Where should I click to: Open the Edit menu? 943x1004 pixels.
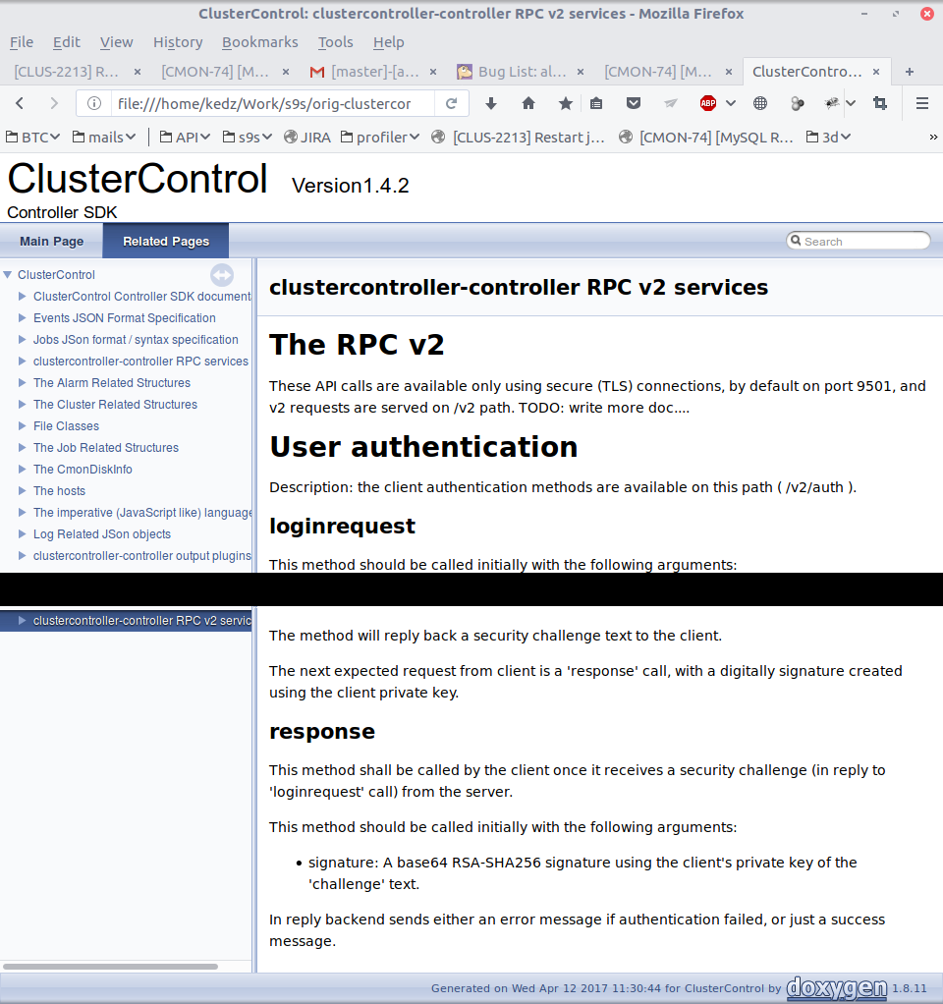pyautogui.click(x=67, y=42)
